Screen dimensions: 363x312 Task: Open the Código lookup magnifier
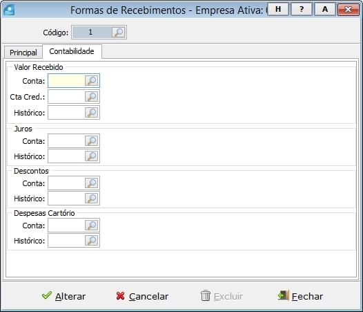[119, 33]
